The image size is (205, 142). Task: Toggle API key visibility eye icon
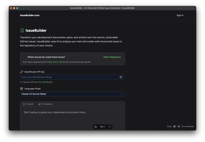pos(121,77)
